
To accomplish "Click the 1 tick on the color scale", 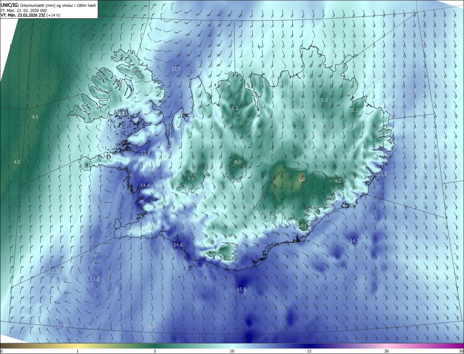I will click(78, 351).
